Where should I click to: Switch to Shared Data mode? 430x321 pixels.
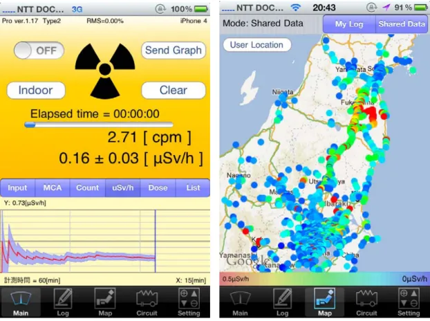coord(402,24)
